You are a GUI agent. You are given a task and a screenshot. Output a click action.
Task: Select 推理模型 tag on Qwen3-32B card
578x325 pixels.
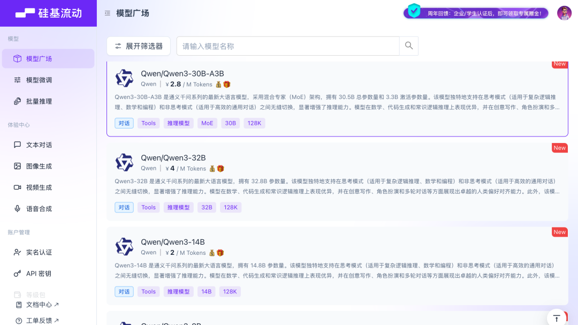click(x=178, y=207)
